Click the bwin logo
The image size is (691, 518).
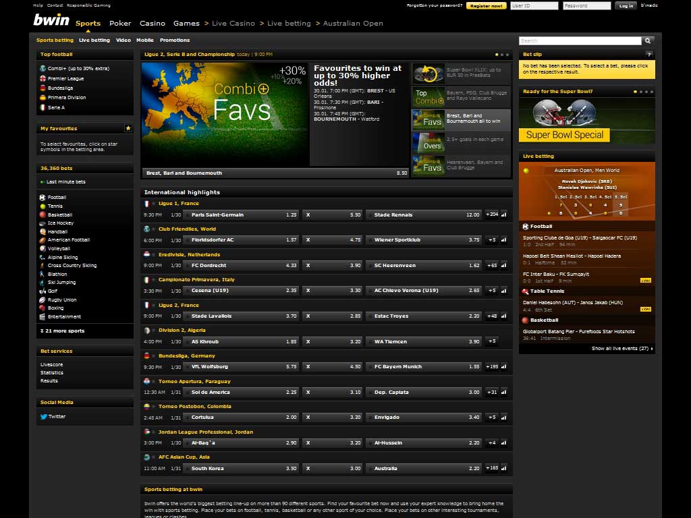(51, 20)
